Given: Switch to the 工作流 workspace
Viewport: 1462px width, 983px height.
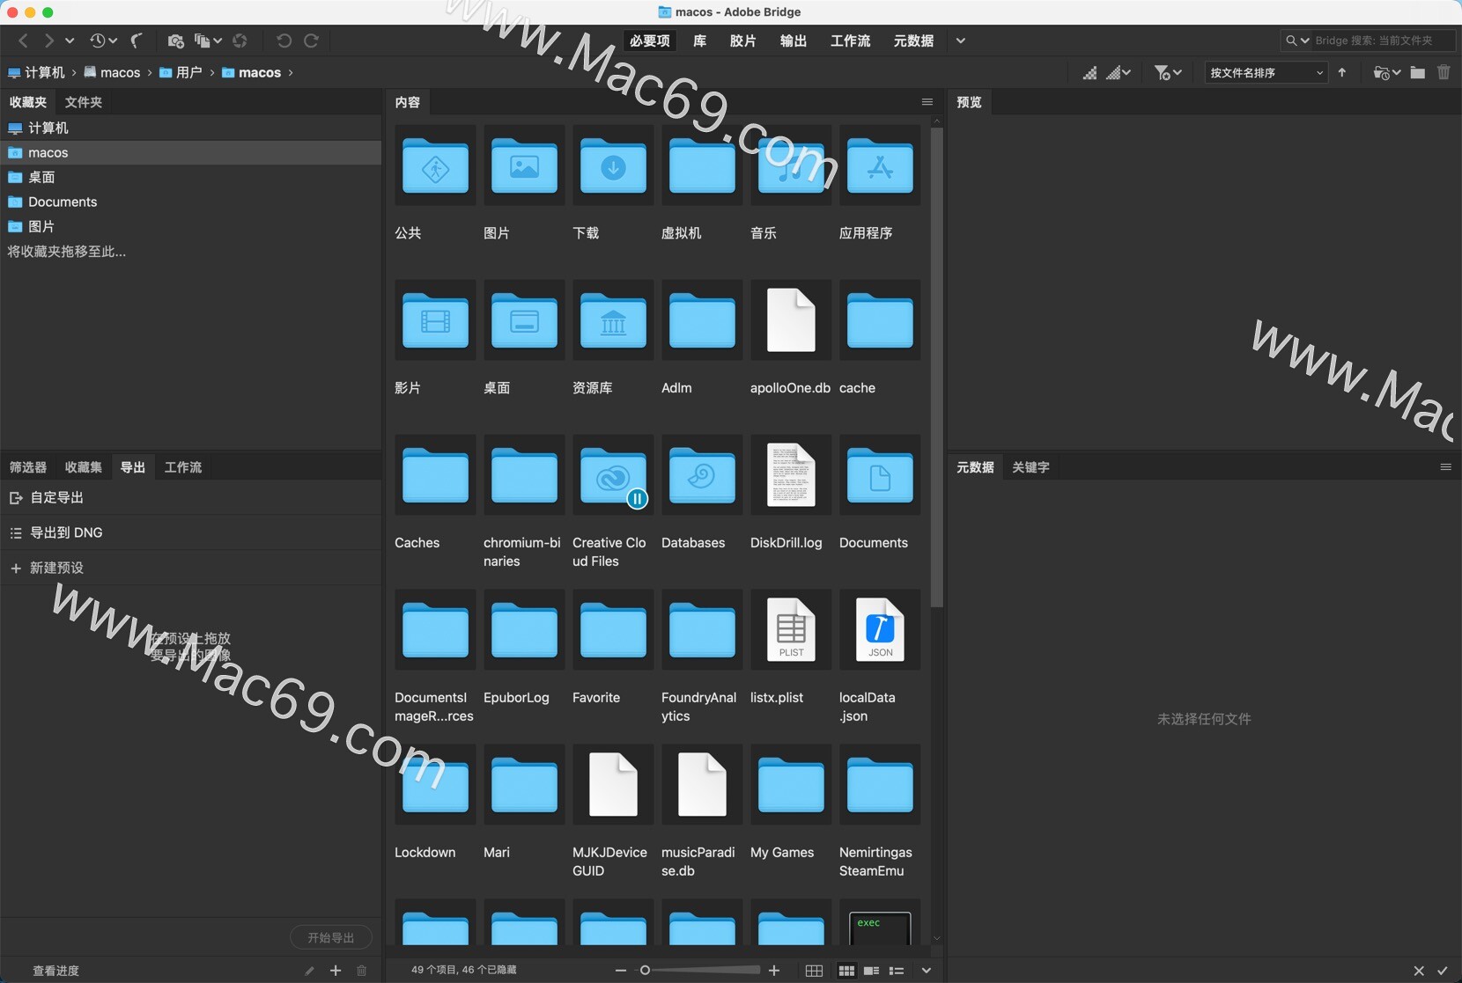Looking at the screenshot, I should click(x=850, y=40).
